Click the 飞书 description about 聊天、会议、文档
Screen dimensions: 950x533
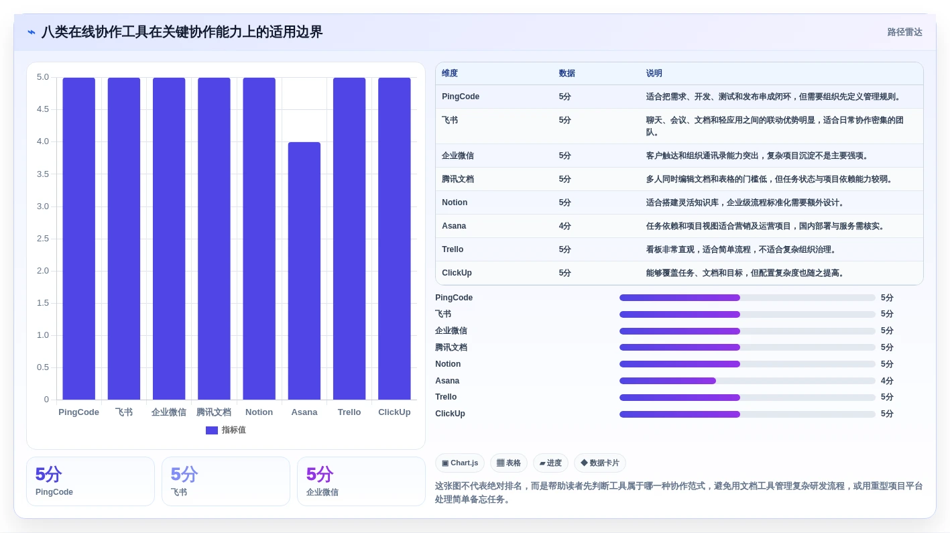(775, 126)
